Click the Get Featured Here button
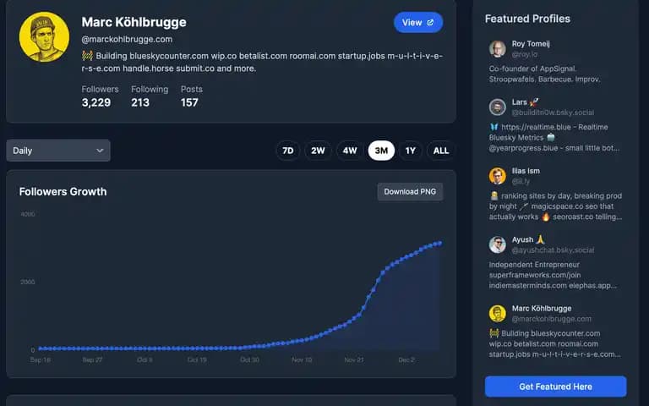 tap(555, 387)
